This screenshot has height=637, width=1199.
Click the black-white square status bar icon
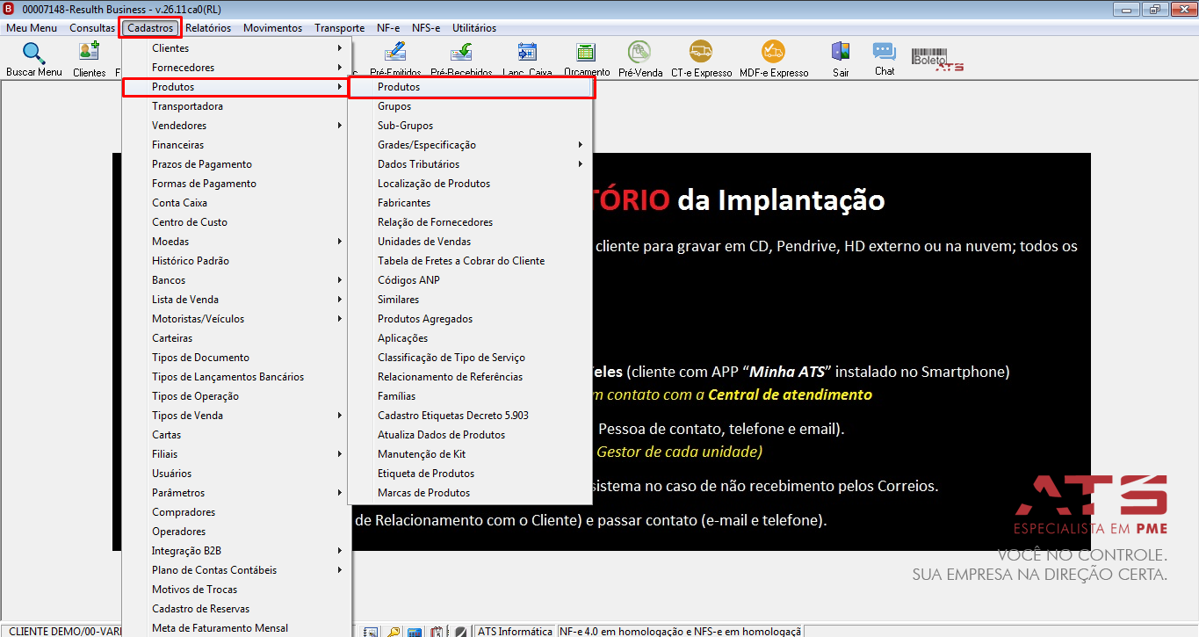[x=460, y=632]
